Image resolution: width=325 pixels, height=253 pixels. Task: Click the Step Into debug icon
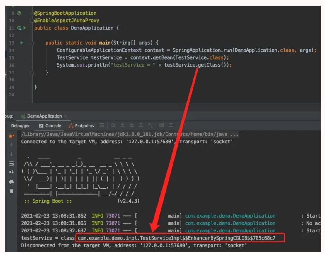[122, 125]
